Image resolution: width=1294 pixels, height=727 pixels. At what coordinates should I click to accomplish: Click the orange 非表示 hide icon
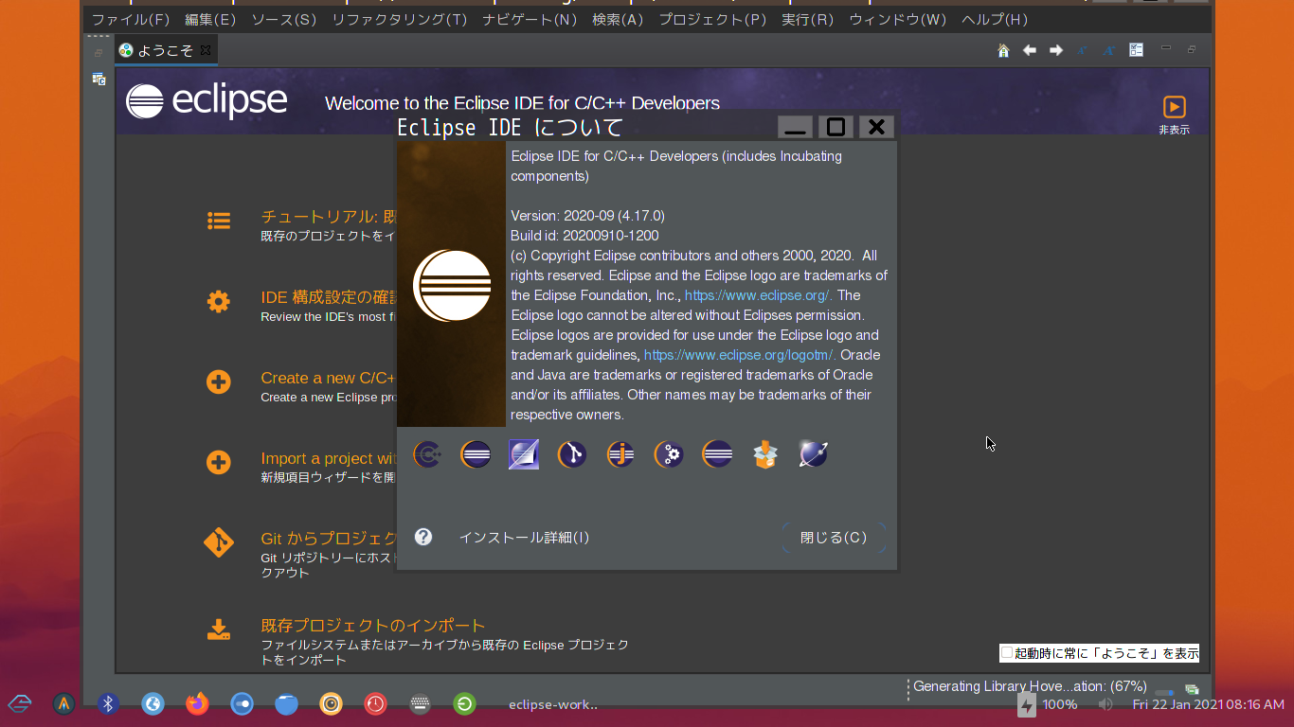[x=1174, y=107]
